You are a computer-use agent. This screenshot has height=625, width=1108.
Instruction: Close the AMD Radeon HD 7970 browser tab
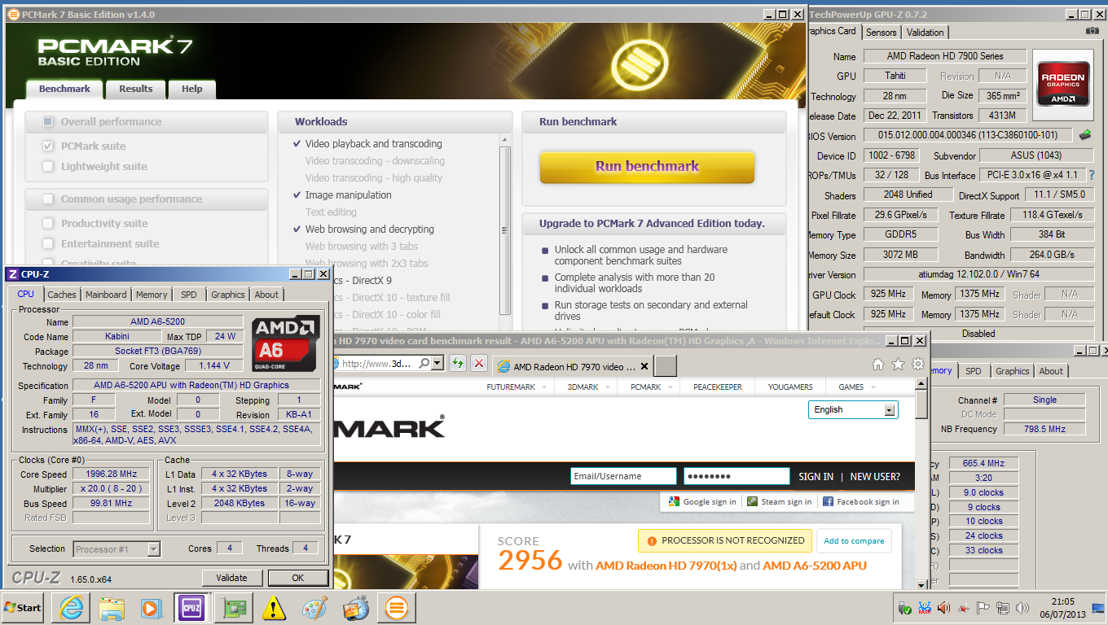[x=645, y=367]
